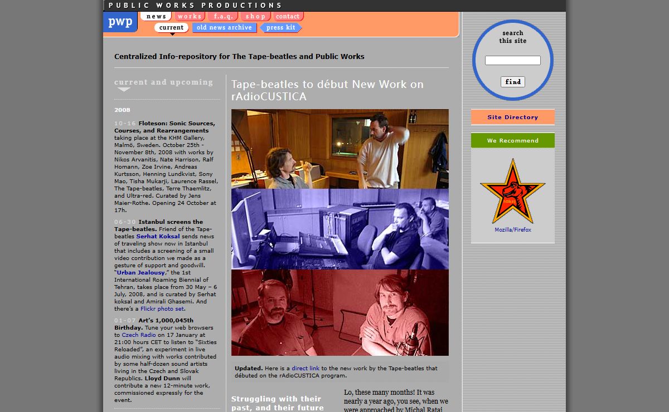Screen dimensions: 669x412
Task: Open the press kit sub-tab
Action: (x=281, y=27)
